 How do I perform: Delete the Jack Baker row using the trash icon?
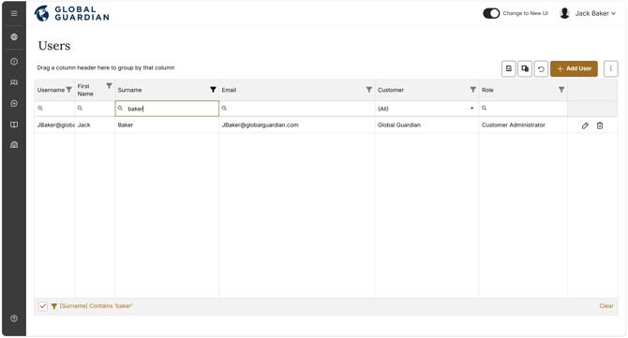coord(600,125)
